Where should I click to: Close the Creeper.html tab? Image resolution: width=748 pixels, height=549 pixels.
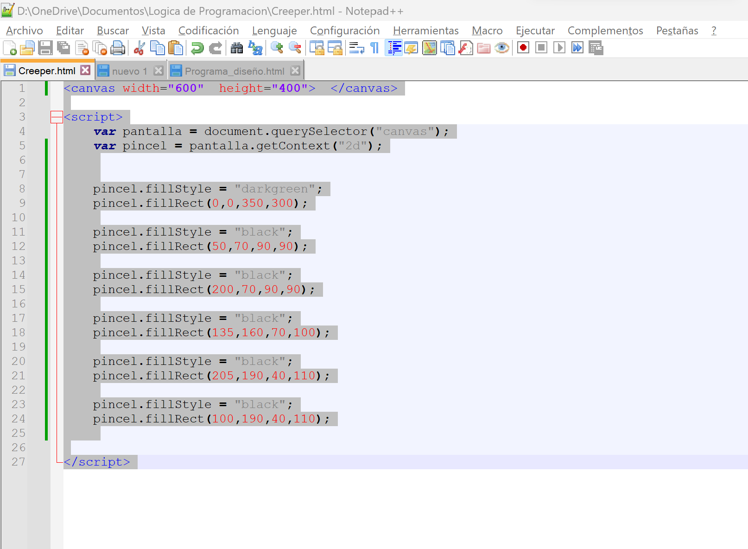(x=85, y=70)
